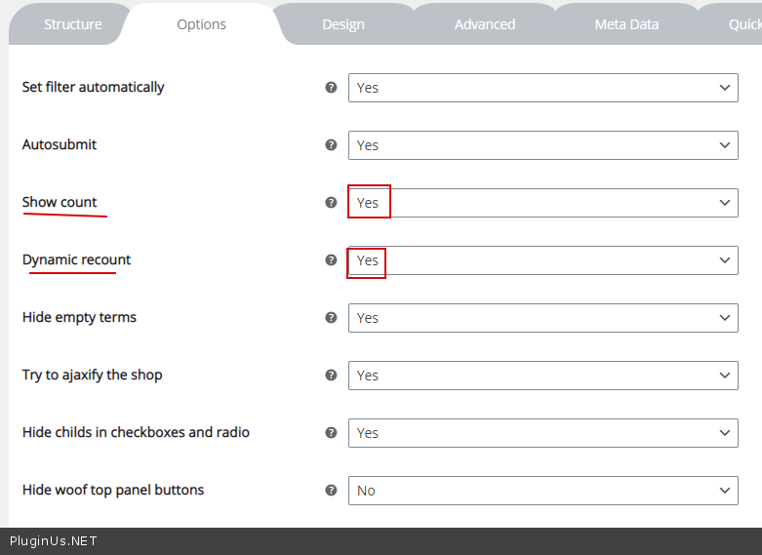Click help icon beside Set filter automatically

pos(331,87)
